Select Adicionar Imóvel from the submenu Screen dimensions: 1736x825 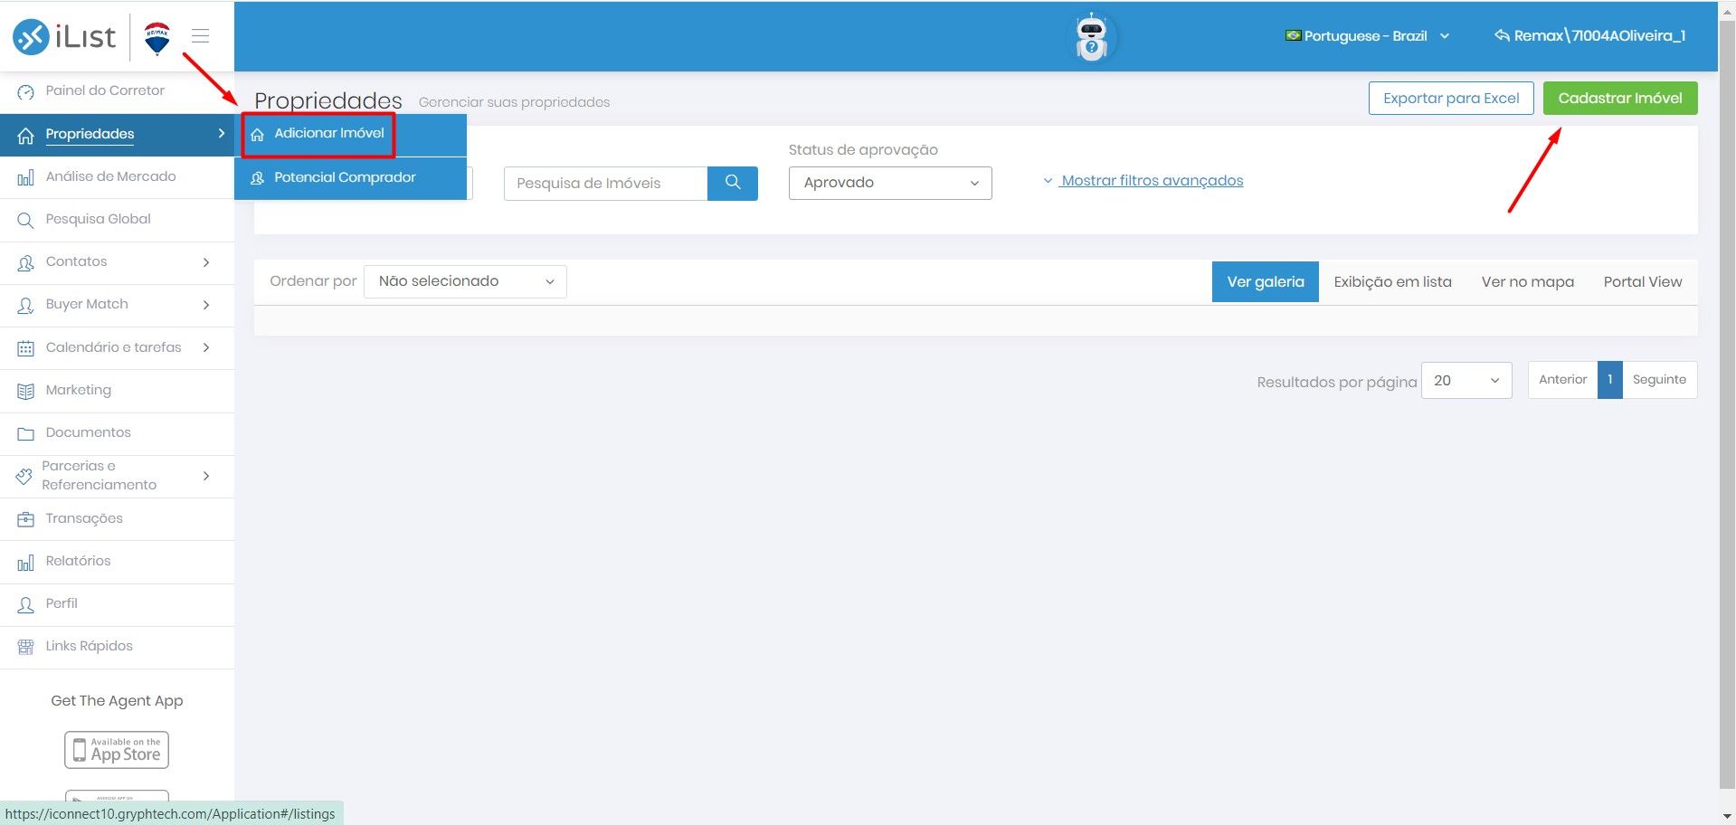[351, 134]
